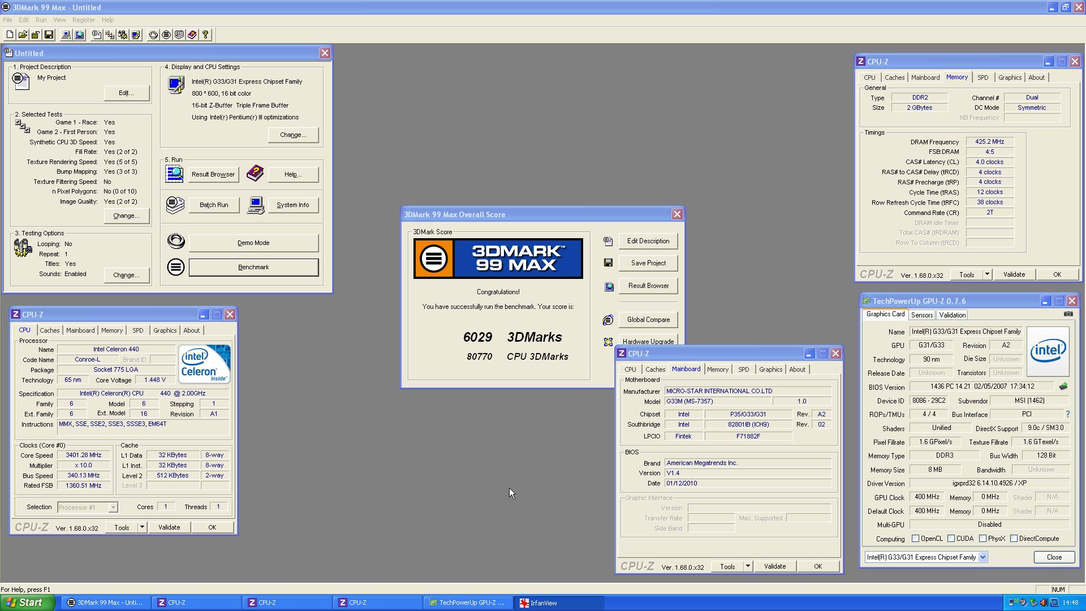
Task: Click the Batch Run button
Action: (214, 205)
